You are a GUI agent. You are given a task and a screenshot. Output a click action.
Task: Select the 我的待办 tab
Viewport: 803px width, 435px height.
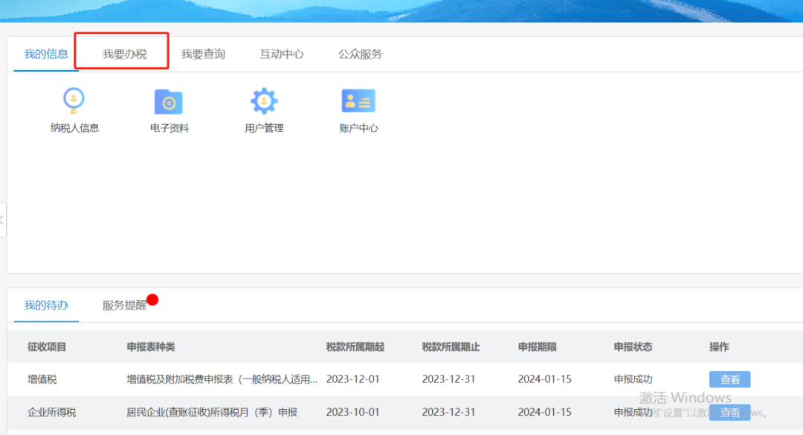[46, 305]
